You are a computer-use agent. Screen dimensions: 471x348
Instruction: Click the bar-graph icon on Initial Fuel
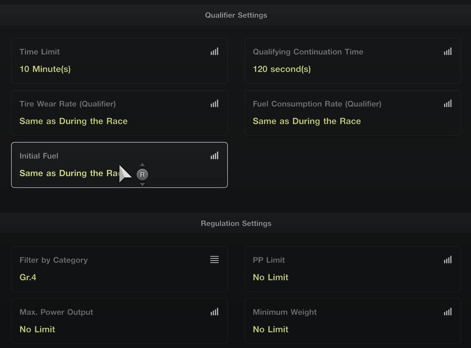[214, 155]
